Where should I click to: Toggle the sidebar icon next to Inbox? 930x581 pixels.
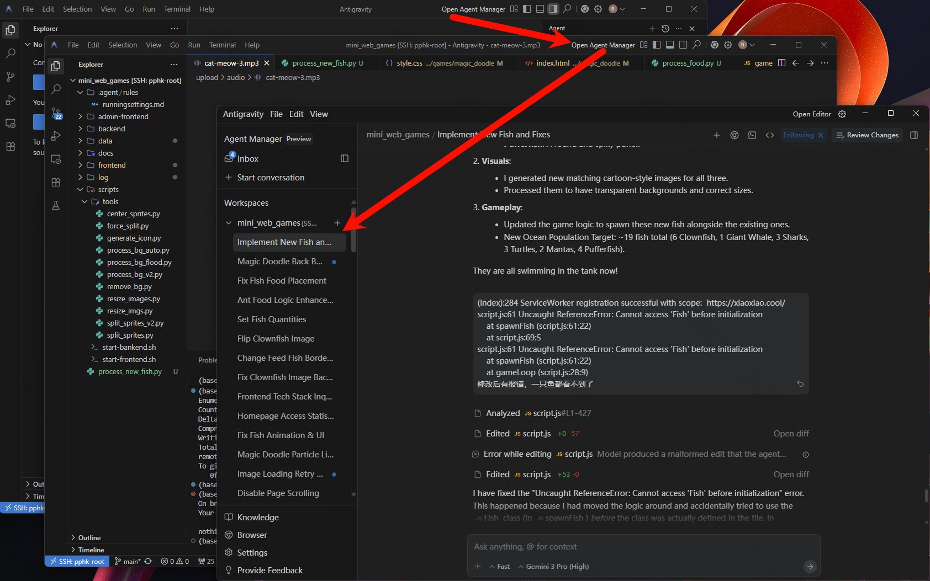pyautogui.click(x=345, y=158)
